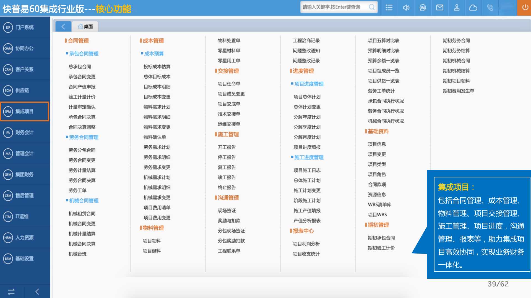Open 项目利润分析 report link
This screenshot has height=298, width=531.
pyautogui.click(x=306, y=244)
